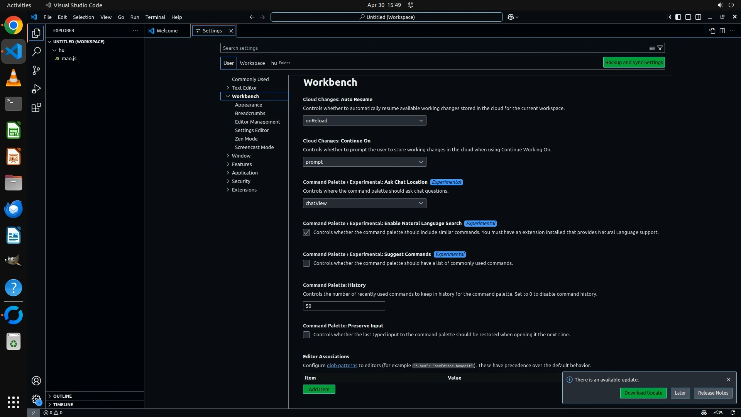Viewport: 741px width, 417px height.
Task: Click the split editor right icon
Action: coord(722,31)
